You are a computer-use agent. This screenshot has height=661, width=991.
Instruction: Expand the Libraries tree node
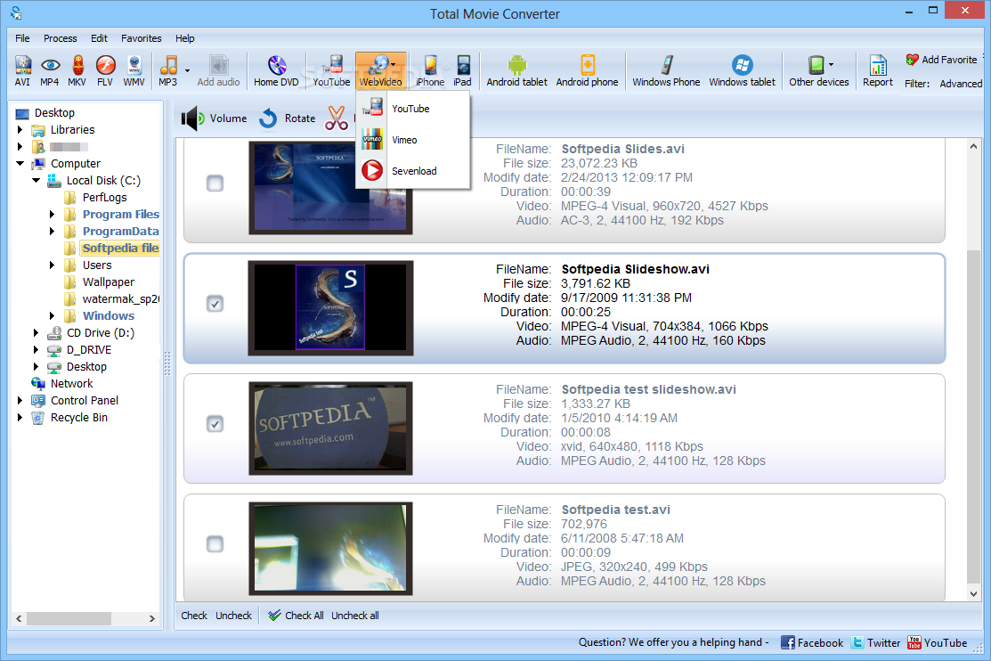coord(20,130)
